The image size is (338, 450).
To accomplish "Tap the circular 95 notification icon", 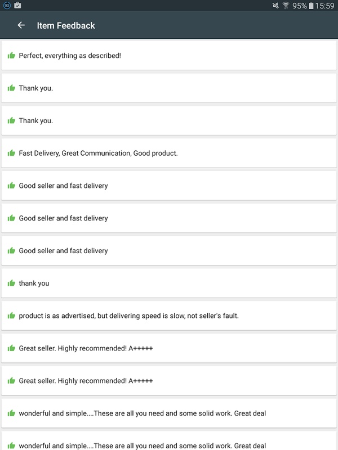I will click(7, 5).
